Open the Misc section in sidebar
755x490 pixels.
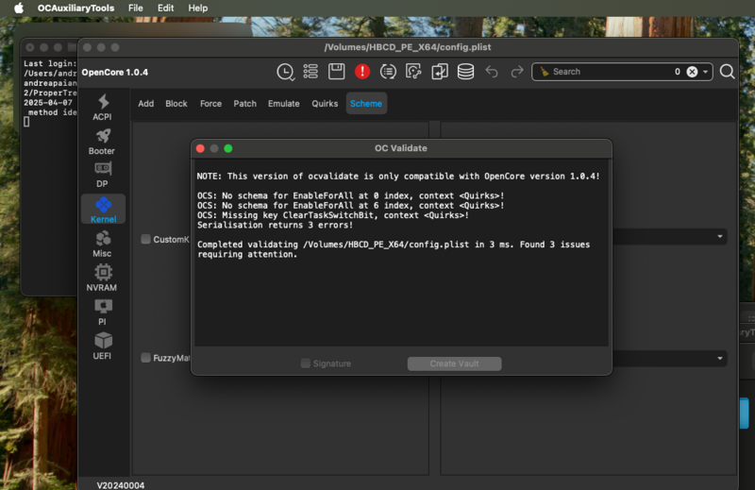click(x=102, y=244)
